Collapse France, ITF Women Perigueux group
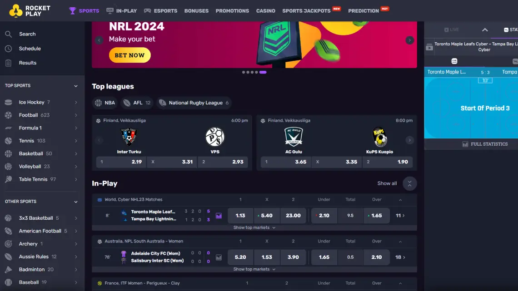The image size is (518, 291). pos(400,283)
